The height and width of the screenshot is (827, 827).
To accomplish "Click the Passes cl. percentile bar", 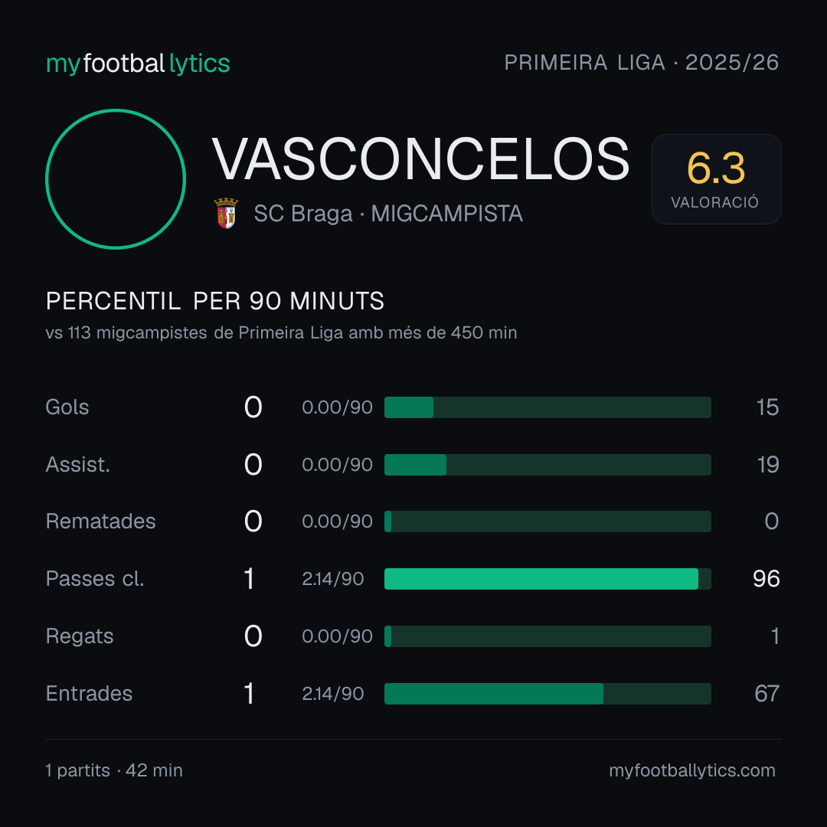I will click(x=548, y=579).
